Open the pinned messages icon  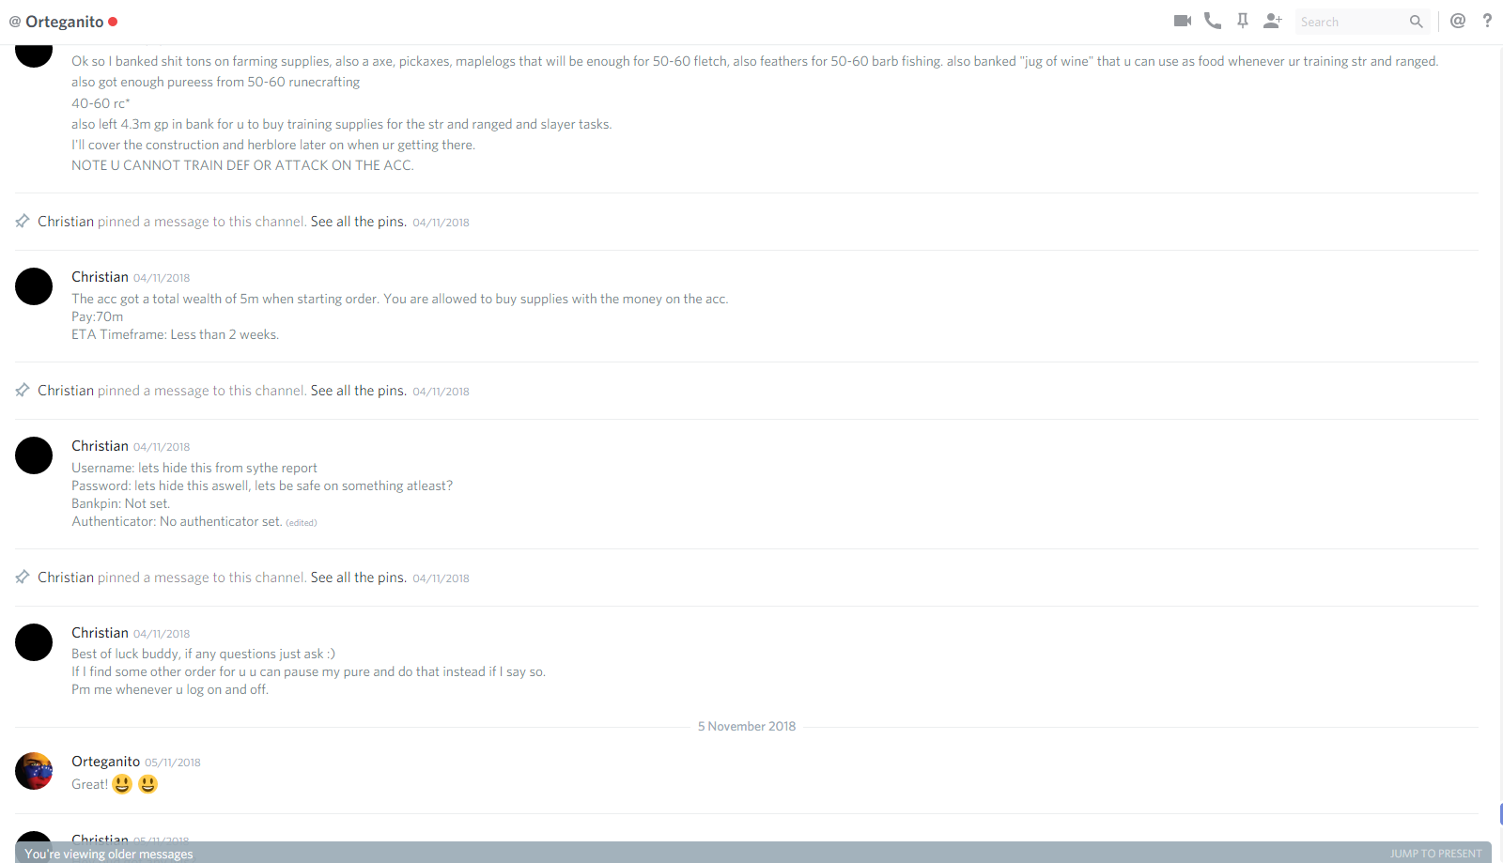[1243, 21]
